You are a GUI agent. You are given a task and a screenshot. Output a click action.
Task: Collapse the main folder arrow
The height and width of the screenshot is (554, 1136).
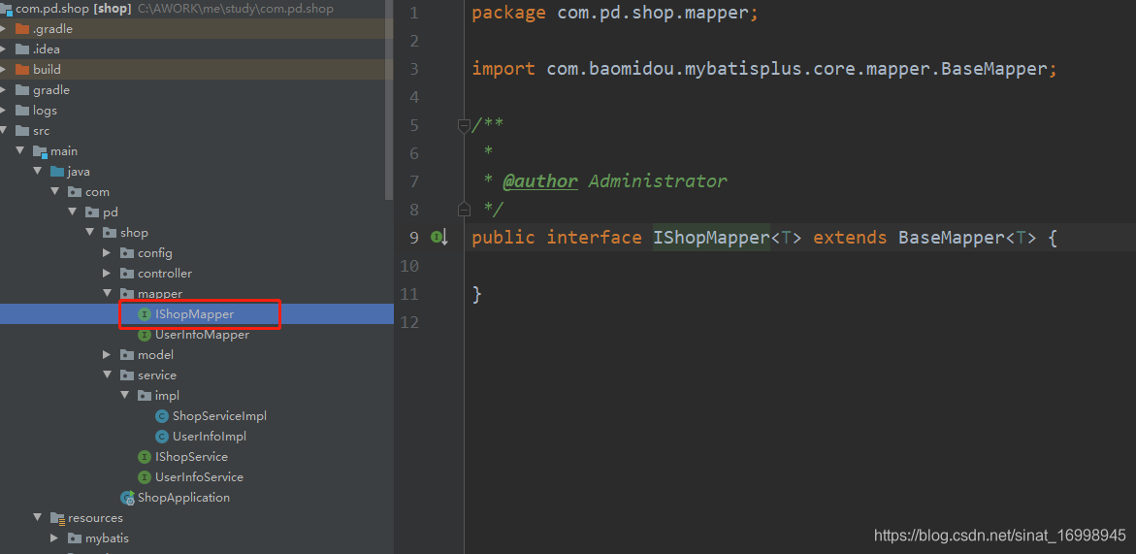click(x=20, y=150)
